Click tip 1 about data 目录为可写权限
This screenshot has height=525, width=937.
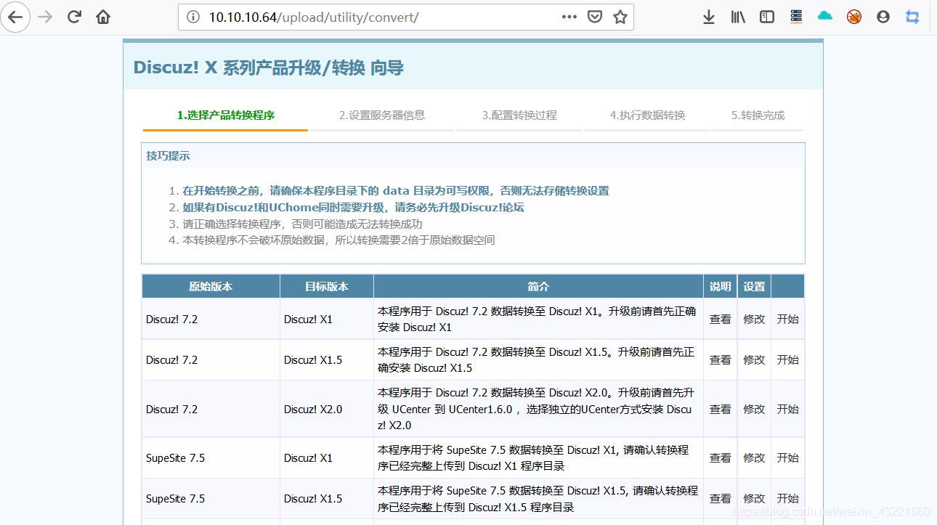click(396, 191)
